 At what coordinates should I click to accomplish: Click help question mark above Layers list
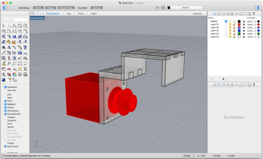254,14
